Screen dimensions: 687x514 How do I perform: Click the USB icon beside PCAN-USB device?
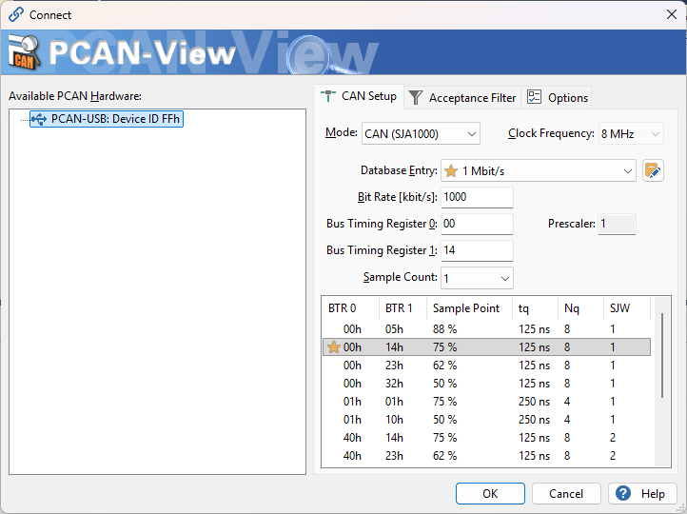pyautogui.click(x=39, y=119)
